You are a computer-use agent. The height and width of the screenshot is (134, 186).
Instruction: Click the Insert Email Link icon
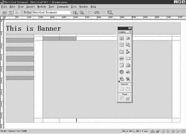(128, 58)
